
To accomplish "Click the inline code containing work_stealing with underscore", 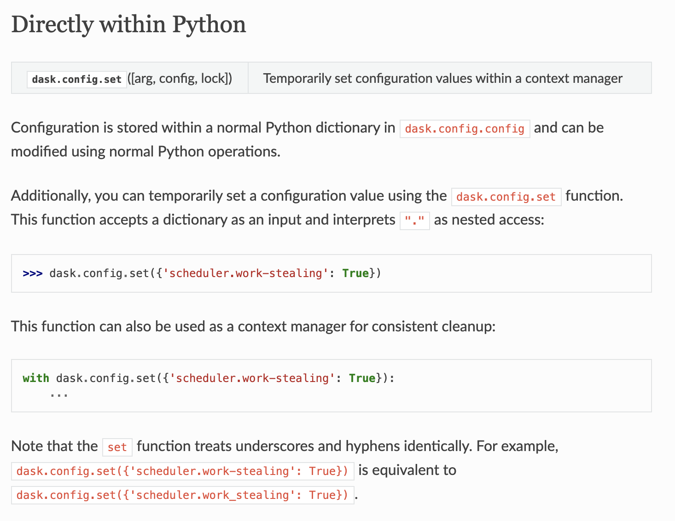I will (x=183, y=495).
